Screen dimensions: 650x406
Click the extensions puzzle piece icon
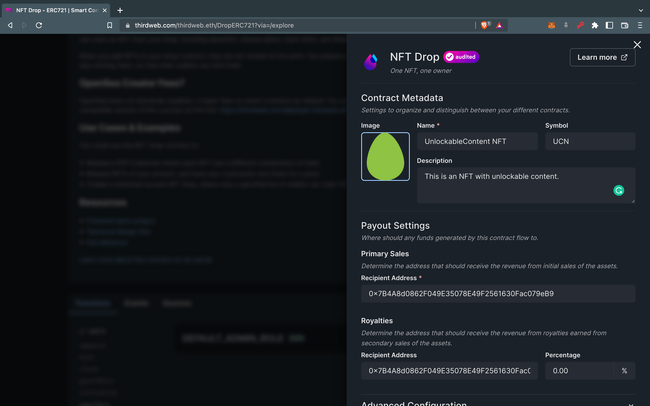click(x=595, y=25)
